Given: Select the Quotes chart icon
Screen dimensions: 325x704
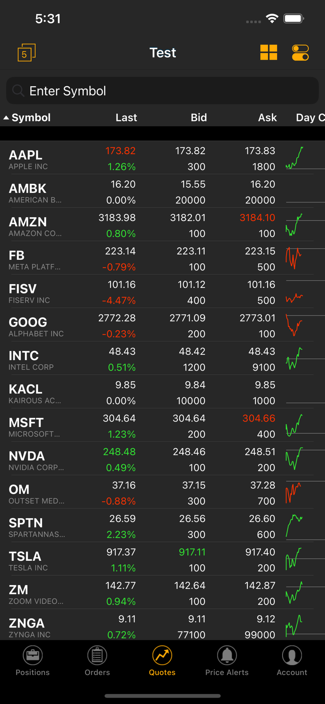Looking at the screenshot, I should (162, 655).
